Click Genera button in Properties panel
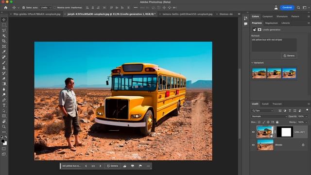This screenshot has width=311, height=175. pos(289,56)
